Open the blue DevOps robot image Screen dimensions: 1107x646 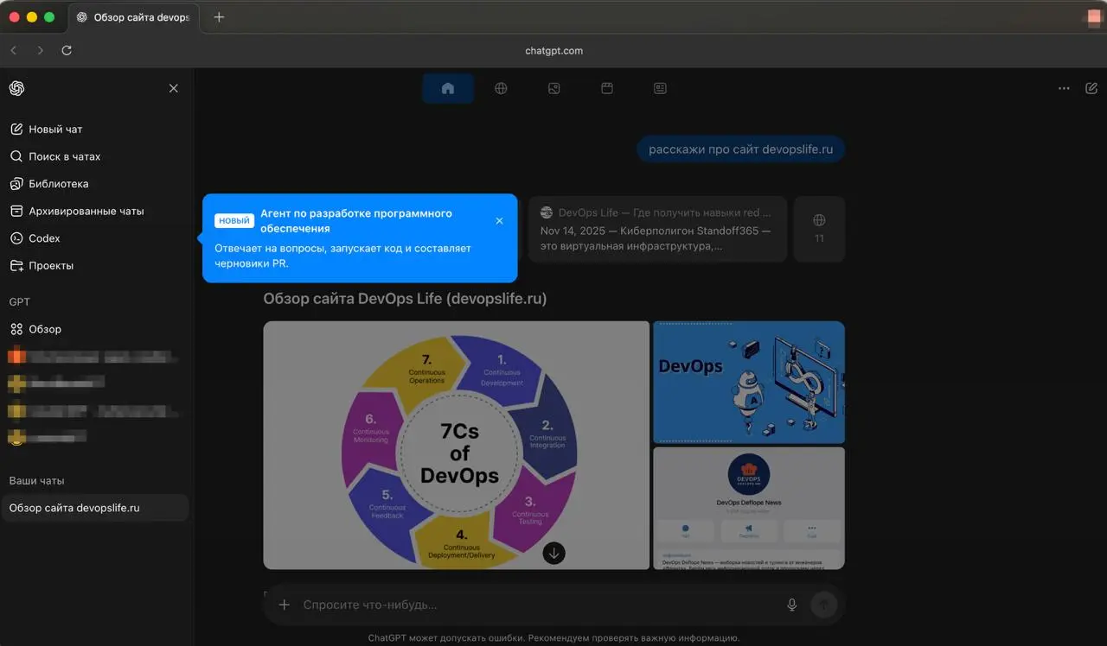[749, 382]
